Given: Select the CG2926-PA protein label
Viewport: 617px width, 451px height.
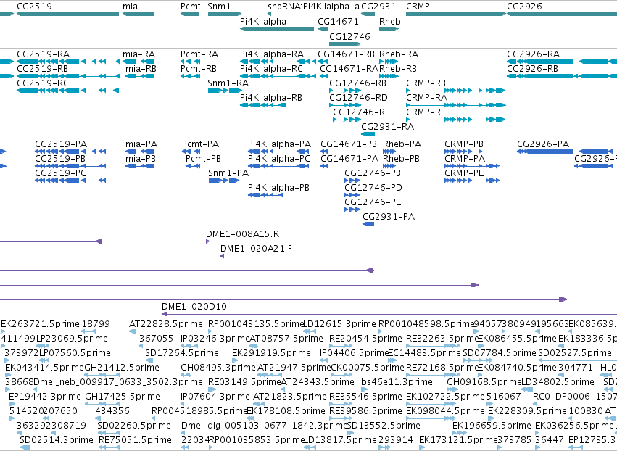Looking at the screenshot, I should (x=543, y=144).
